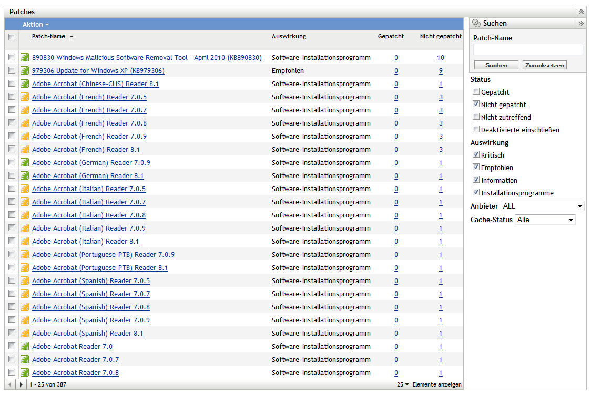Click the icon next to Adobe Acrobat (German) Reader 7.0.9

pyautogui.click(x=25, y=163)
